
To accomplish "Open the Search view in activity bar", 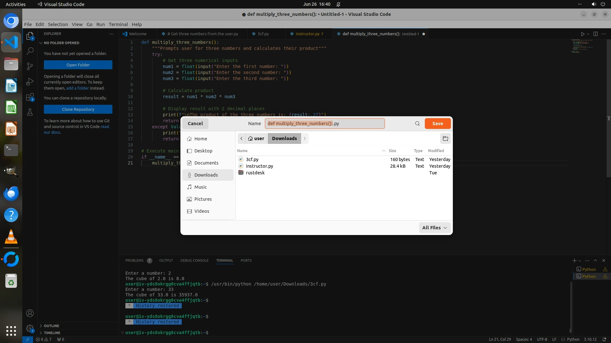I will coord(30,51).
